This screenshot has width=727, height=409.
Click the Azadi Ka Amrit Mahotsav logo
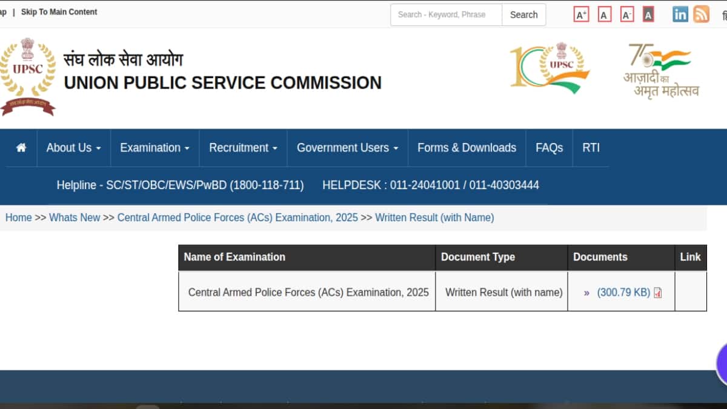661,71
